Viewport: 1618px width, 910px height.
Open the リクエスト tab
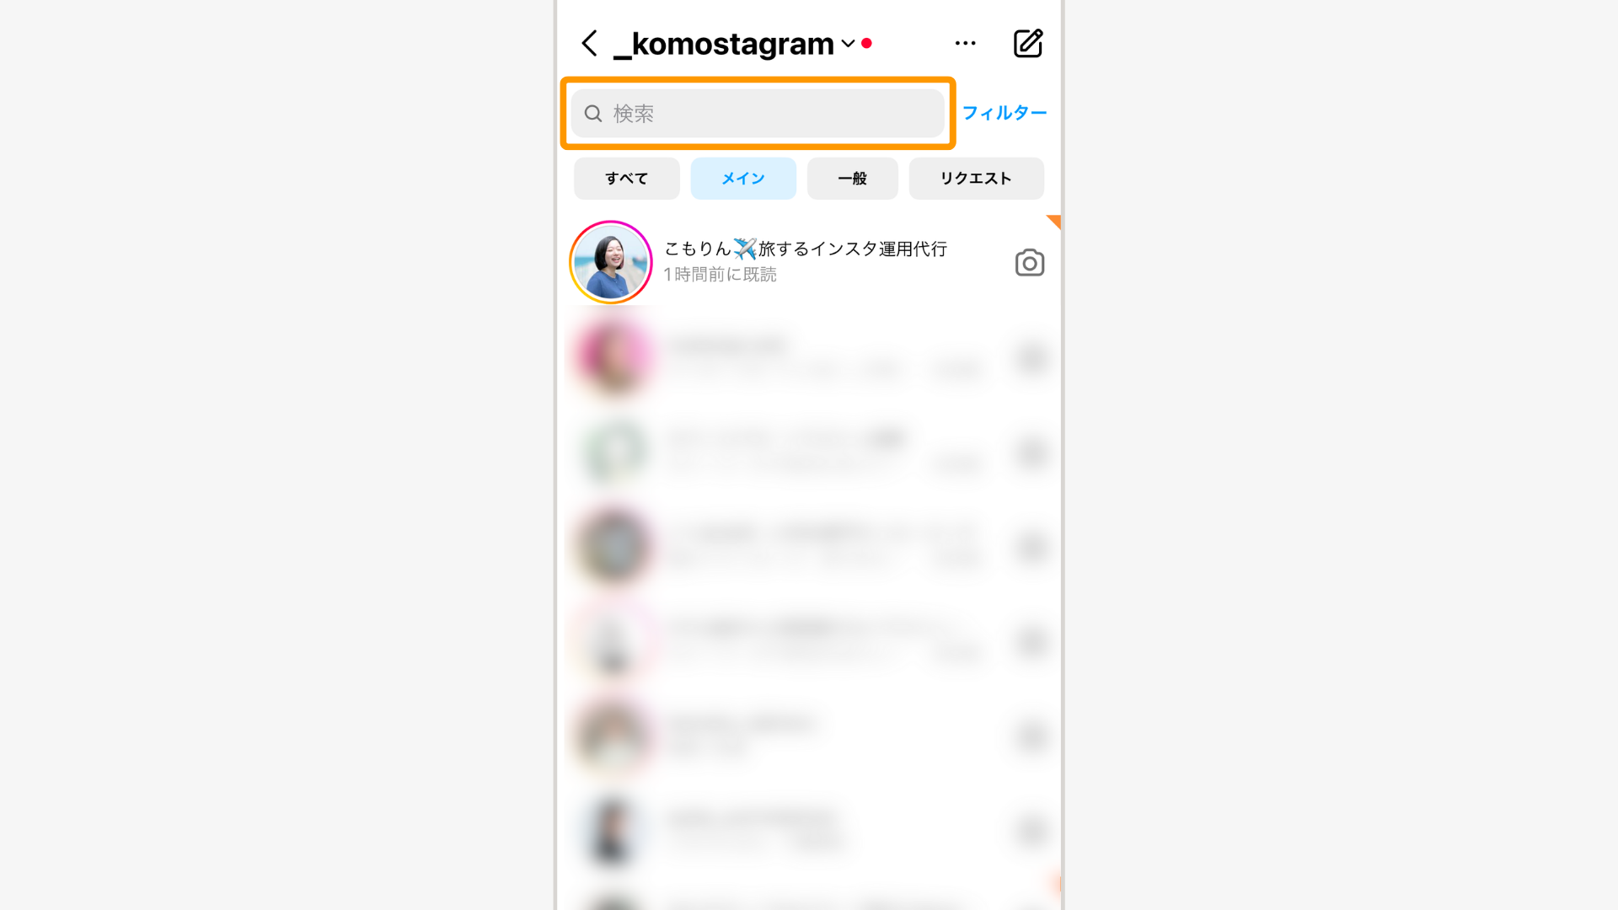[976, 179]
